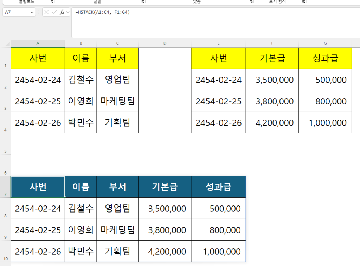Viewport: 360px width, 266px height.
Task: Open the 클립보드 group dialog launcher
Action: (x=52, y=2)
